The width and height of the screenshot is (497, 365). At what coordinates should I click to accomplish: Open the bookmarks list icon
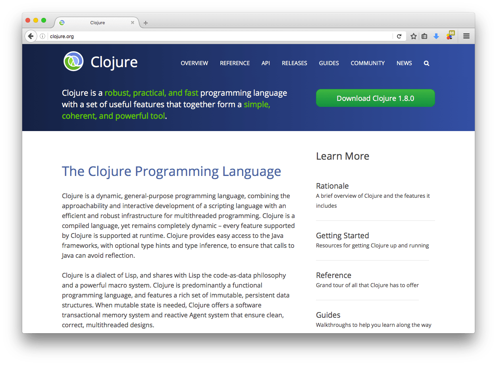[424, 36]
